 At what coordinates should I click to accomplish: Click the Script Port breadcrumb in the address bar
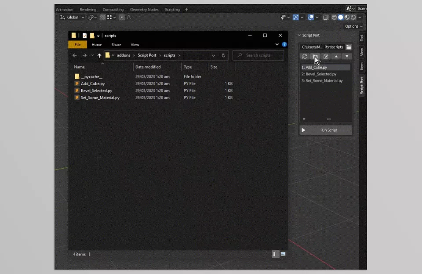(x=147, y=55)
